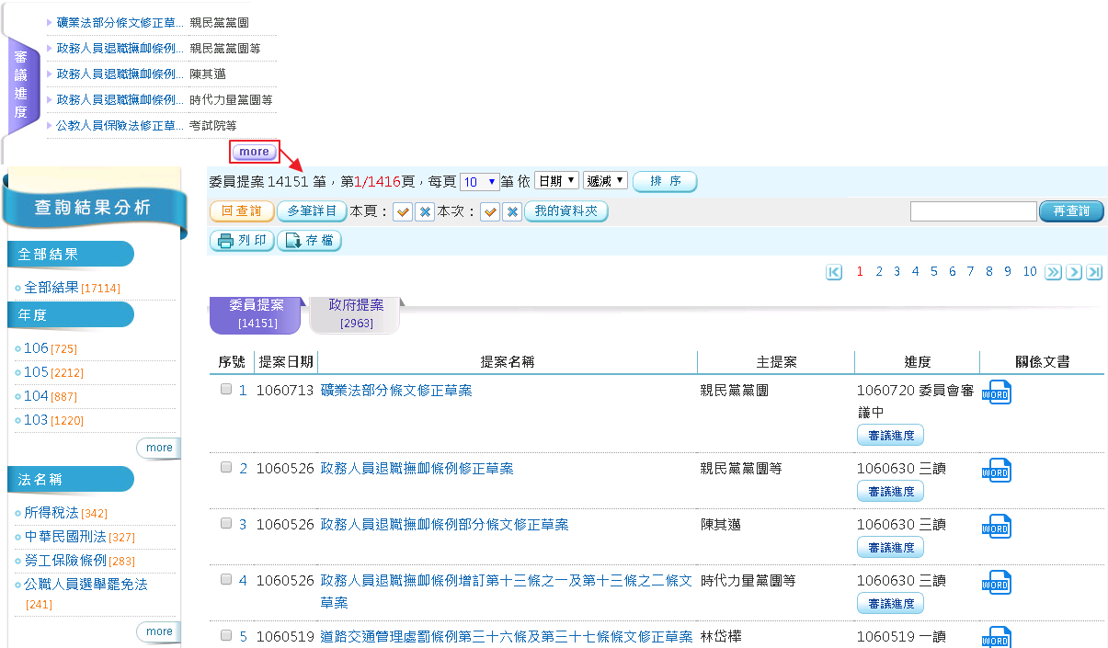Tick checkbox for row 3 proposal

pos(226,524)
